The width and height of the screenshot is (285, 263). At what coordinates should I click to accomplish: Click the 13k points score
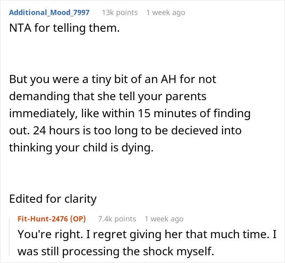[120, 13]
